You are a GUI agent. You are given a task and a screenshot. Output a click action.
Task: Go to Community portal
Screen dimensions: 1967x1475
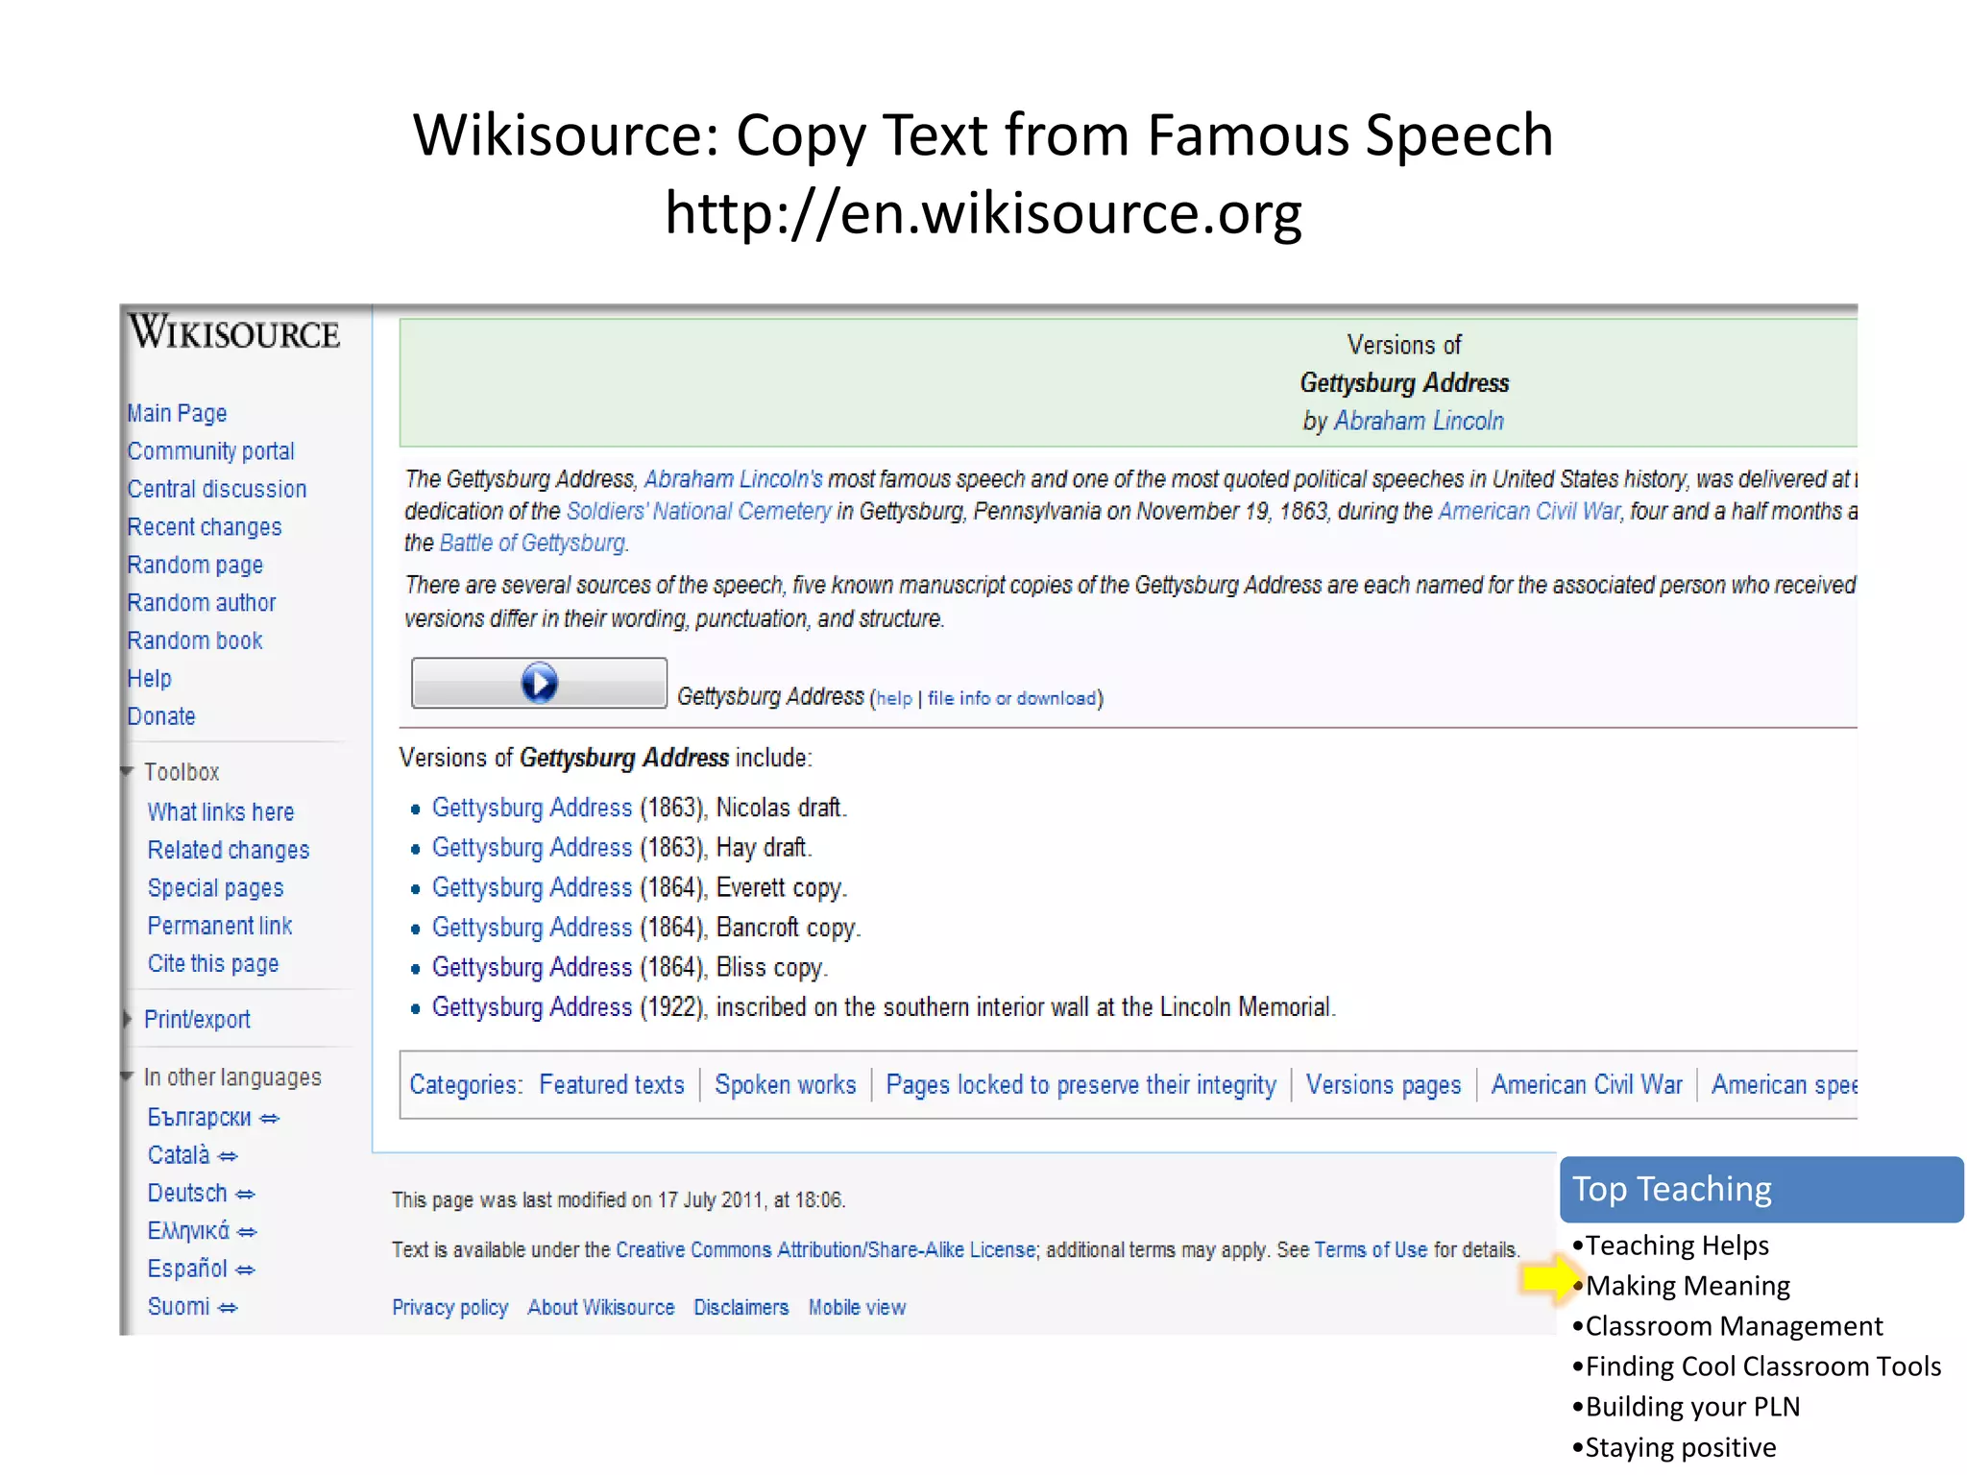(x=210, y=450)
